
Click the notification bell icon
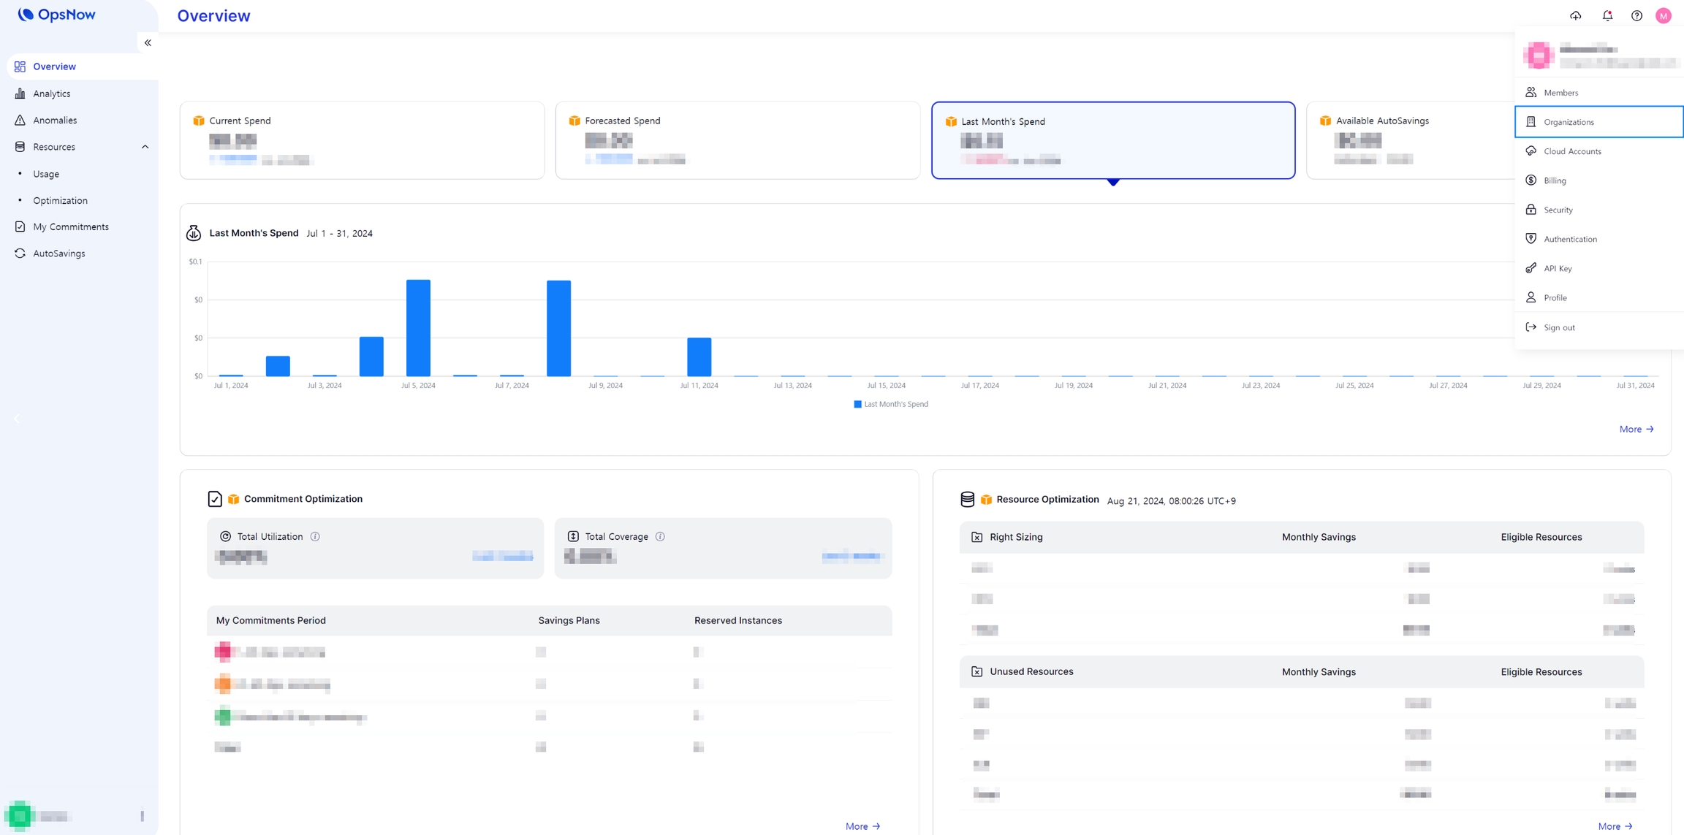click(1607, 15)
